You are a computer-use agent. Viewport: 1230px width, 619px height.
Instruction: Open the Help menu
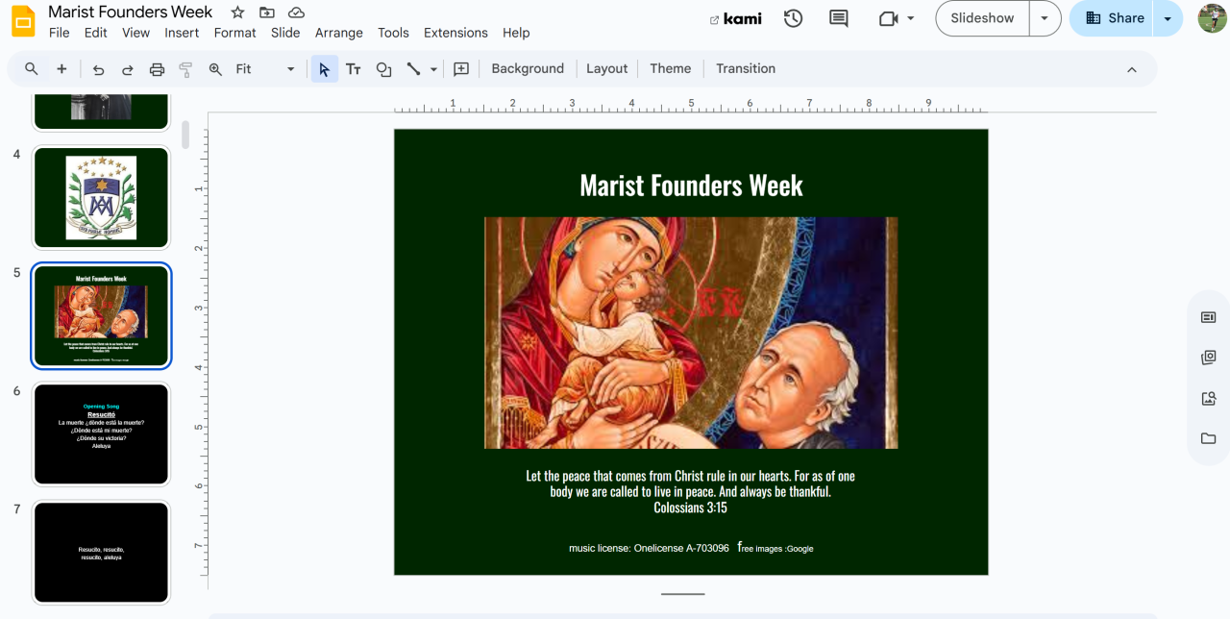516,33
